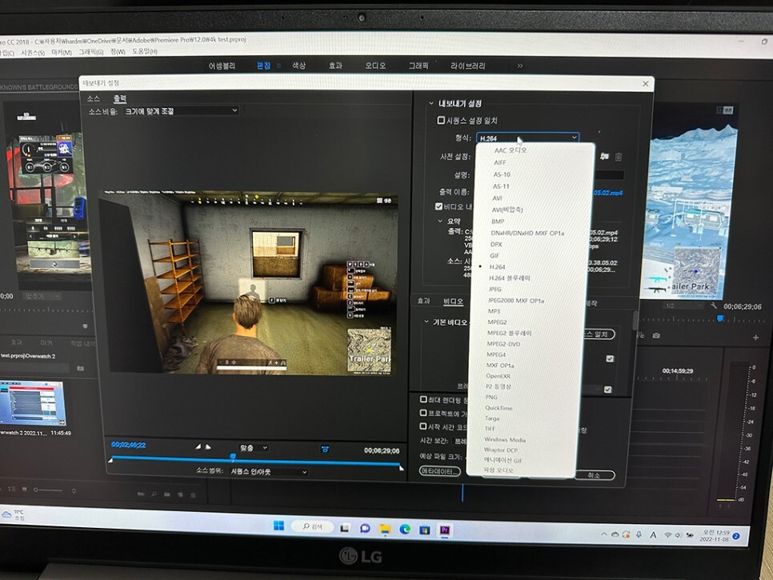Open the 소스 범위 시퀀스 인/아웃 dropdown

pos(269,471)
